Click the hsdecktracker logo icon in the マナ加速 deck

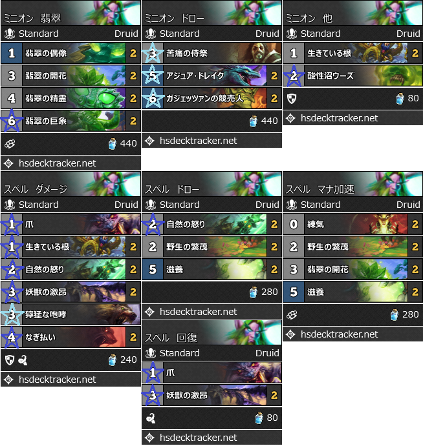pos(291,334)
